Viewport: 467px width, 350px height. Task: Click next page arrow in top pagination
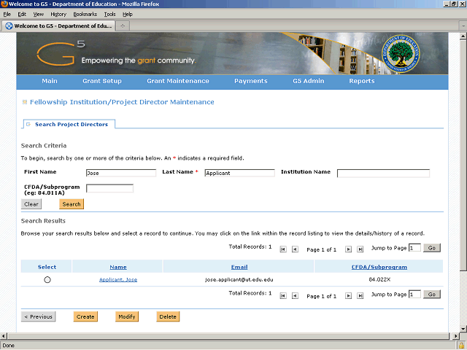tap(348, 249)
